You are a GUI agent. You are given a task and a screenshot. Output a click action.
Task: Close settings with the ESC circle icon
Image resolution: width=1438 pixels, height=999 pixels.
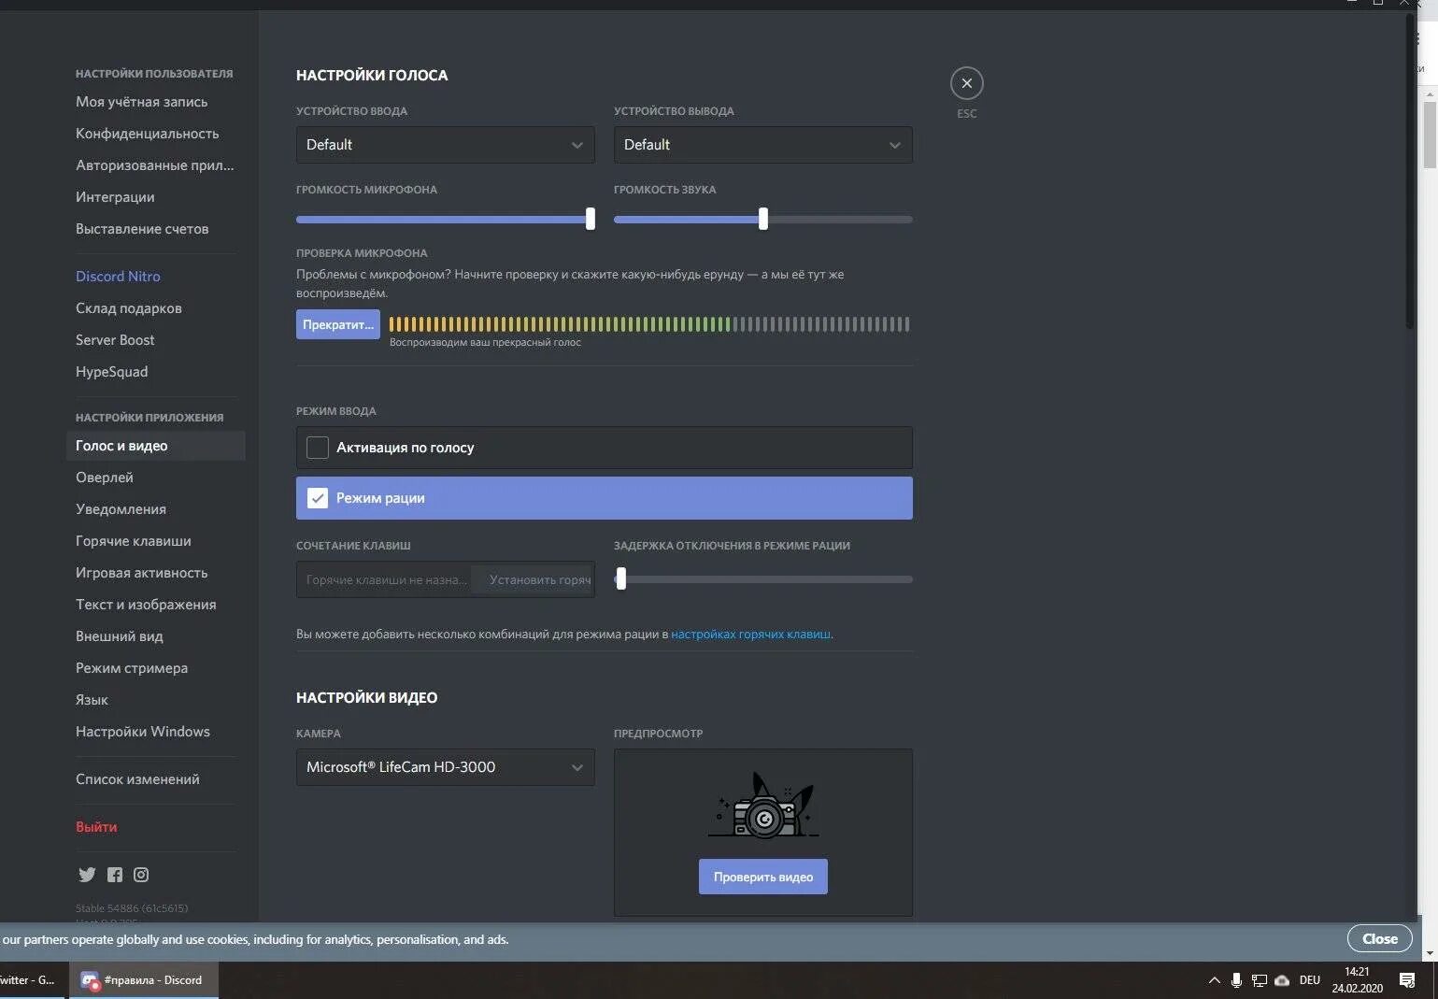coord(966,83)
